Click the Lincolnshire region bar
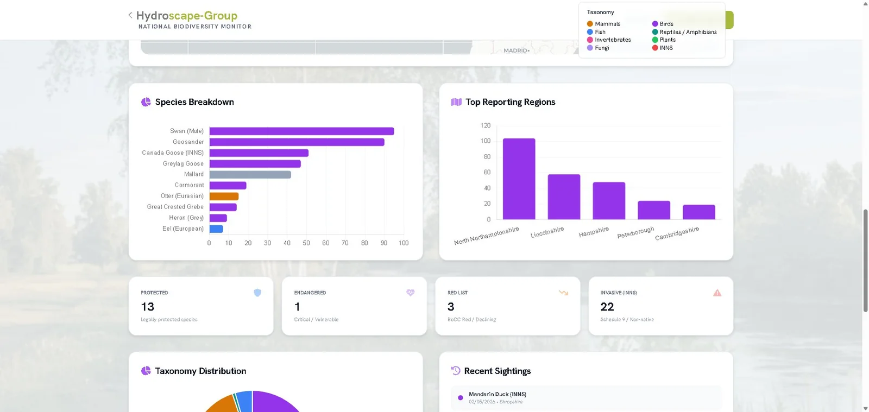This screenshot has height=412, width=869. click(564, 197)
